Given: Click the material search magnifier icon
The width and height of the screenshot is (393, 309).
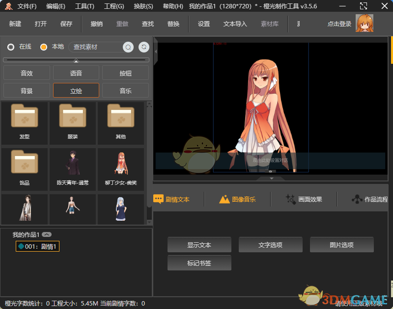Looking at the screenshot, I should click(x=128, y=47).
